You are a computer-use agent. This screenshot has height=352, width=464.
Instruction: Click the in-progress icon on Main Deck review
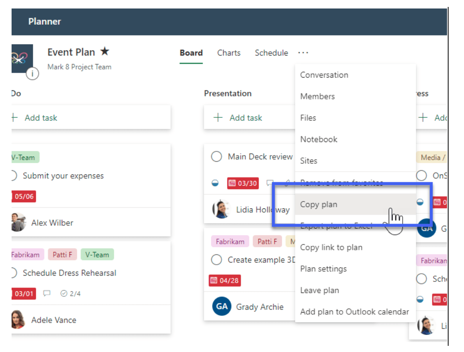pos(215,183)
